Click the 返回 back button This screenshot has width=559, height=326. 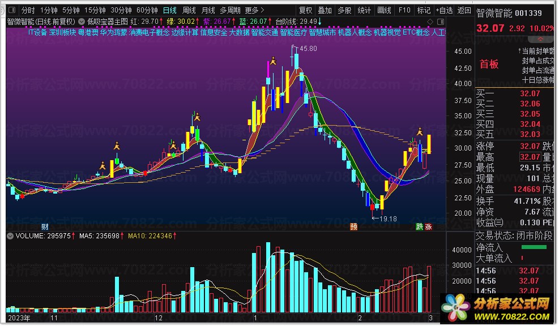(464, 10)
